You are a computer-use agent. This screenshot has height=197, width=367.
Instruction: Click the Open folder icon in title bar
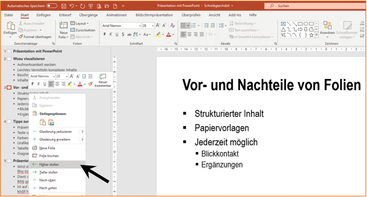[107, 6]
